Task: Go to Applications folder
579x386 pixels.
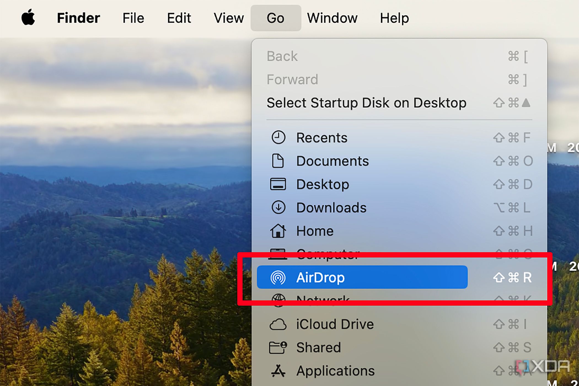Action: pos(399,371)
